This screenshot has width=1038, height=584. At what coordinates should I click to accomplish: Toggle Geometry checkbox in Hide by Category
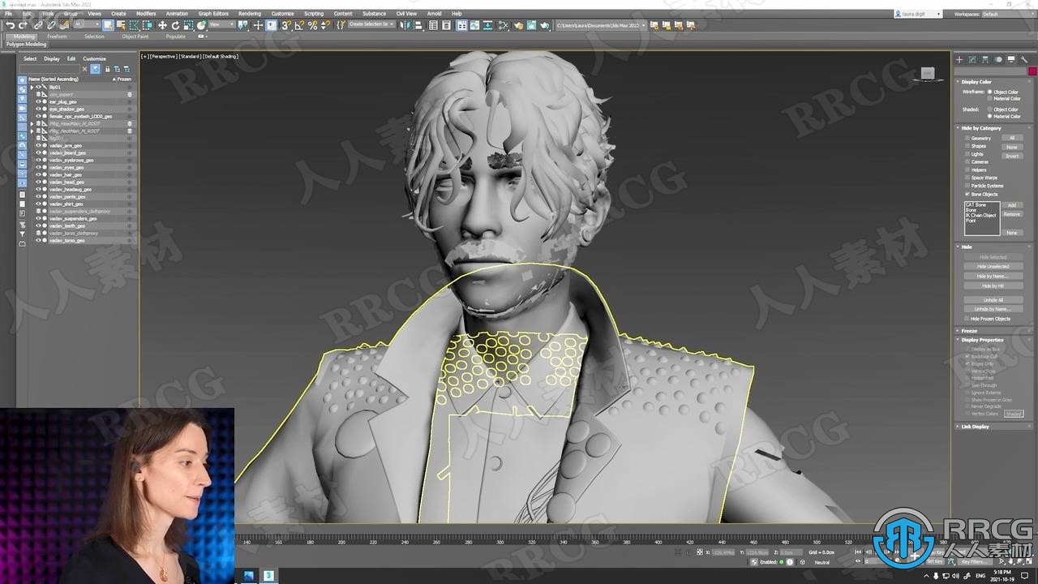(x=967, y=138)
